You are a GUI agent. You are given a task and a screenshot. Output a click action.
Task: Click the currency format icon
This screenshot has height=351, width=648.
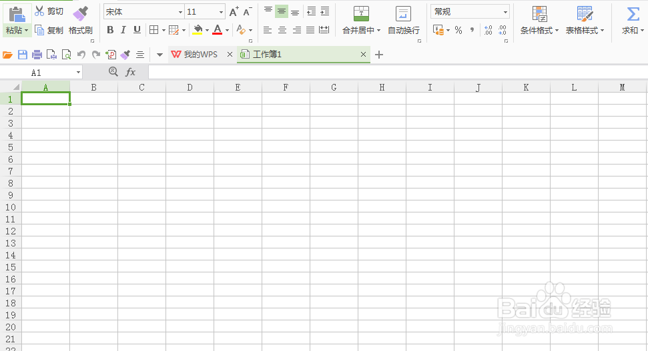[x=438, y=30]
